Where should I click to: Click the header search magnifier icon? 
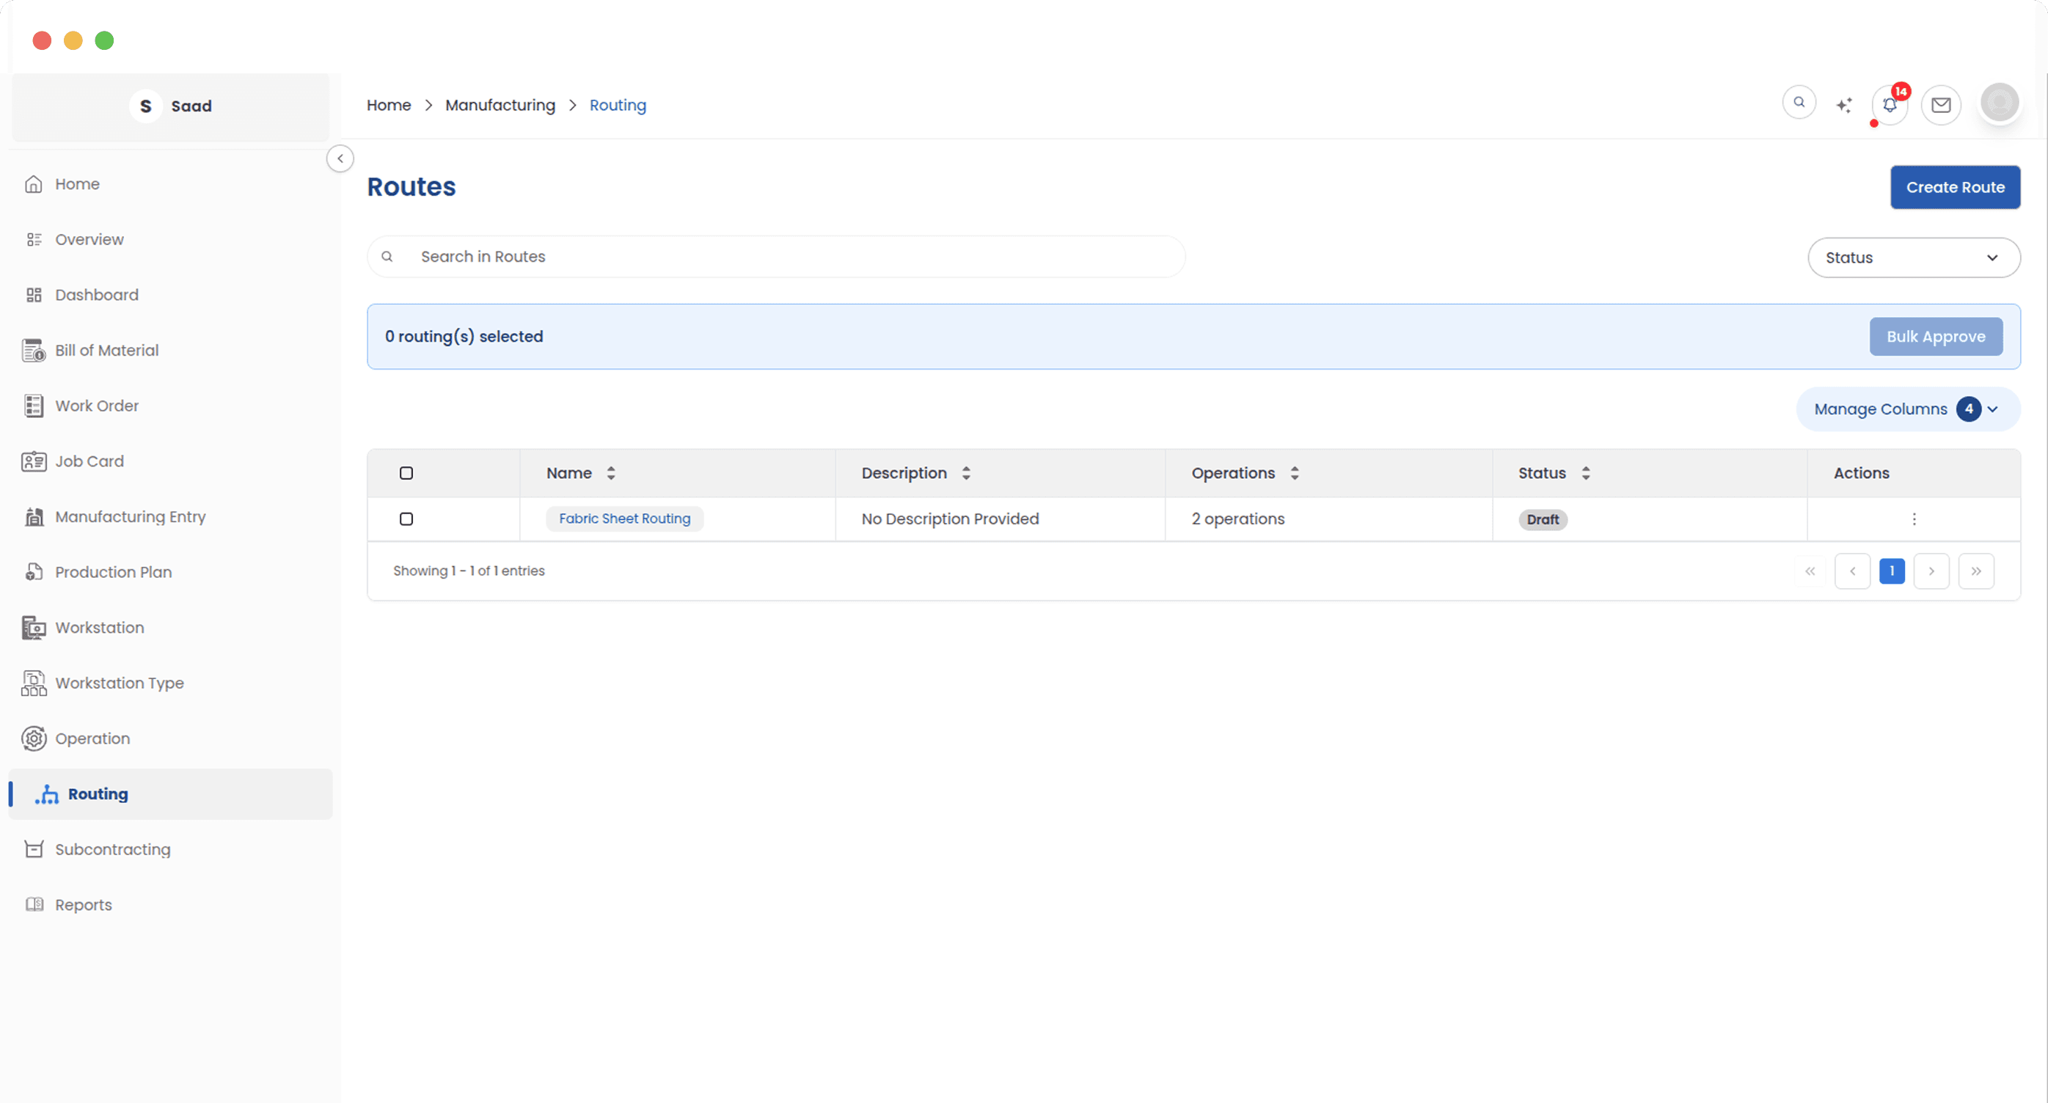click(x=1799, y=103)
